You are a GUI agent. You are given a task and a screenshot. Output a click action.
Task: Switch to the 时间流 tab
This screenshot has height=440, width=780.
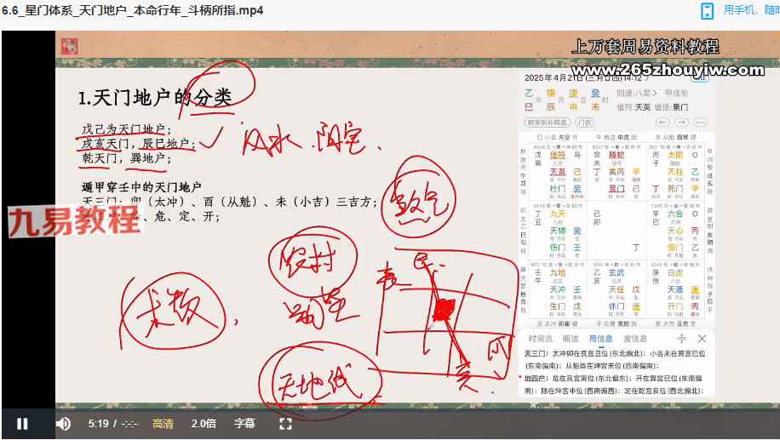pyautogui.click(x=540, y=338)
